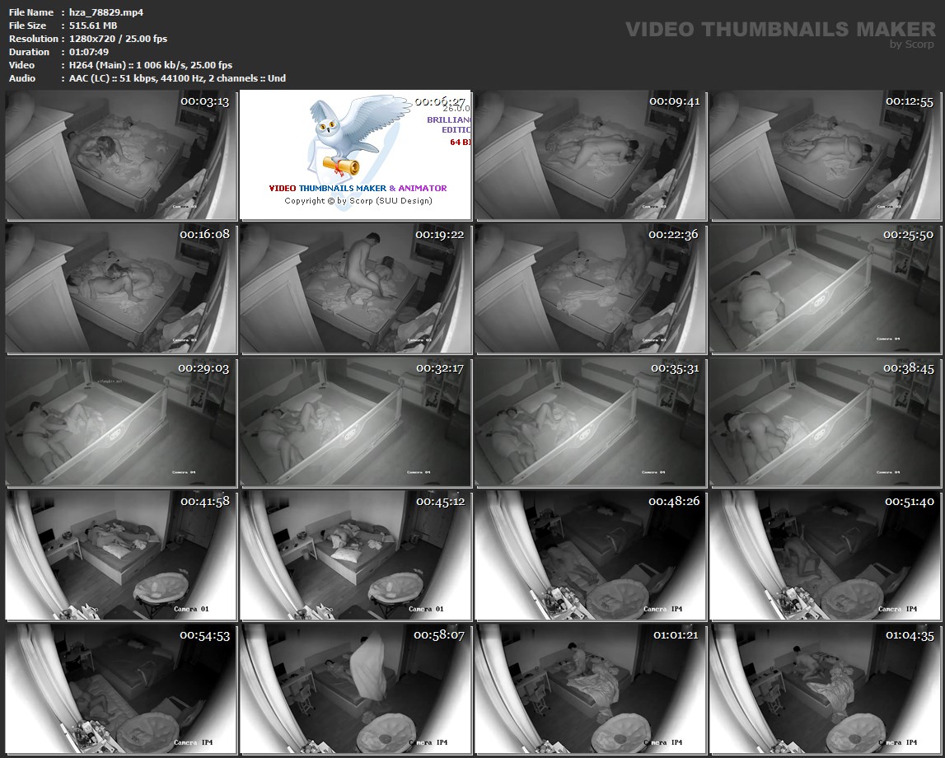Select the frame marked 00:48:26
Viewport: 945px width, 758px height.
click(x=590, y=555)
